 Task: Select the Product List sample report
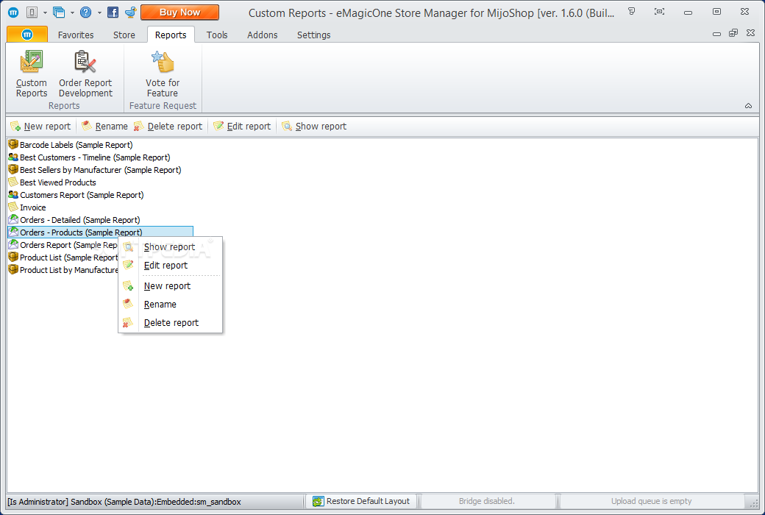tap(68, 257)
